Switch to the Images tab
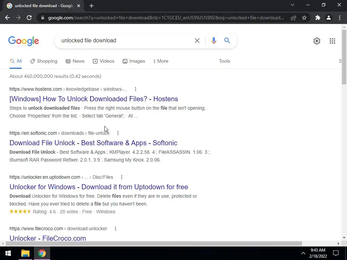This screenshot has width=347, height=260. coord(134,61)
